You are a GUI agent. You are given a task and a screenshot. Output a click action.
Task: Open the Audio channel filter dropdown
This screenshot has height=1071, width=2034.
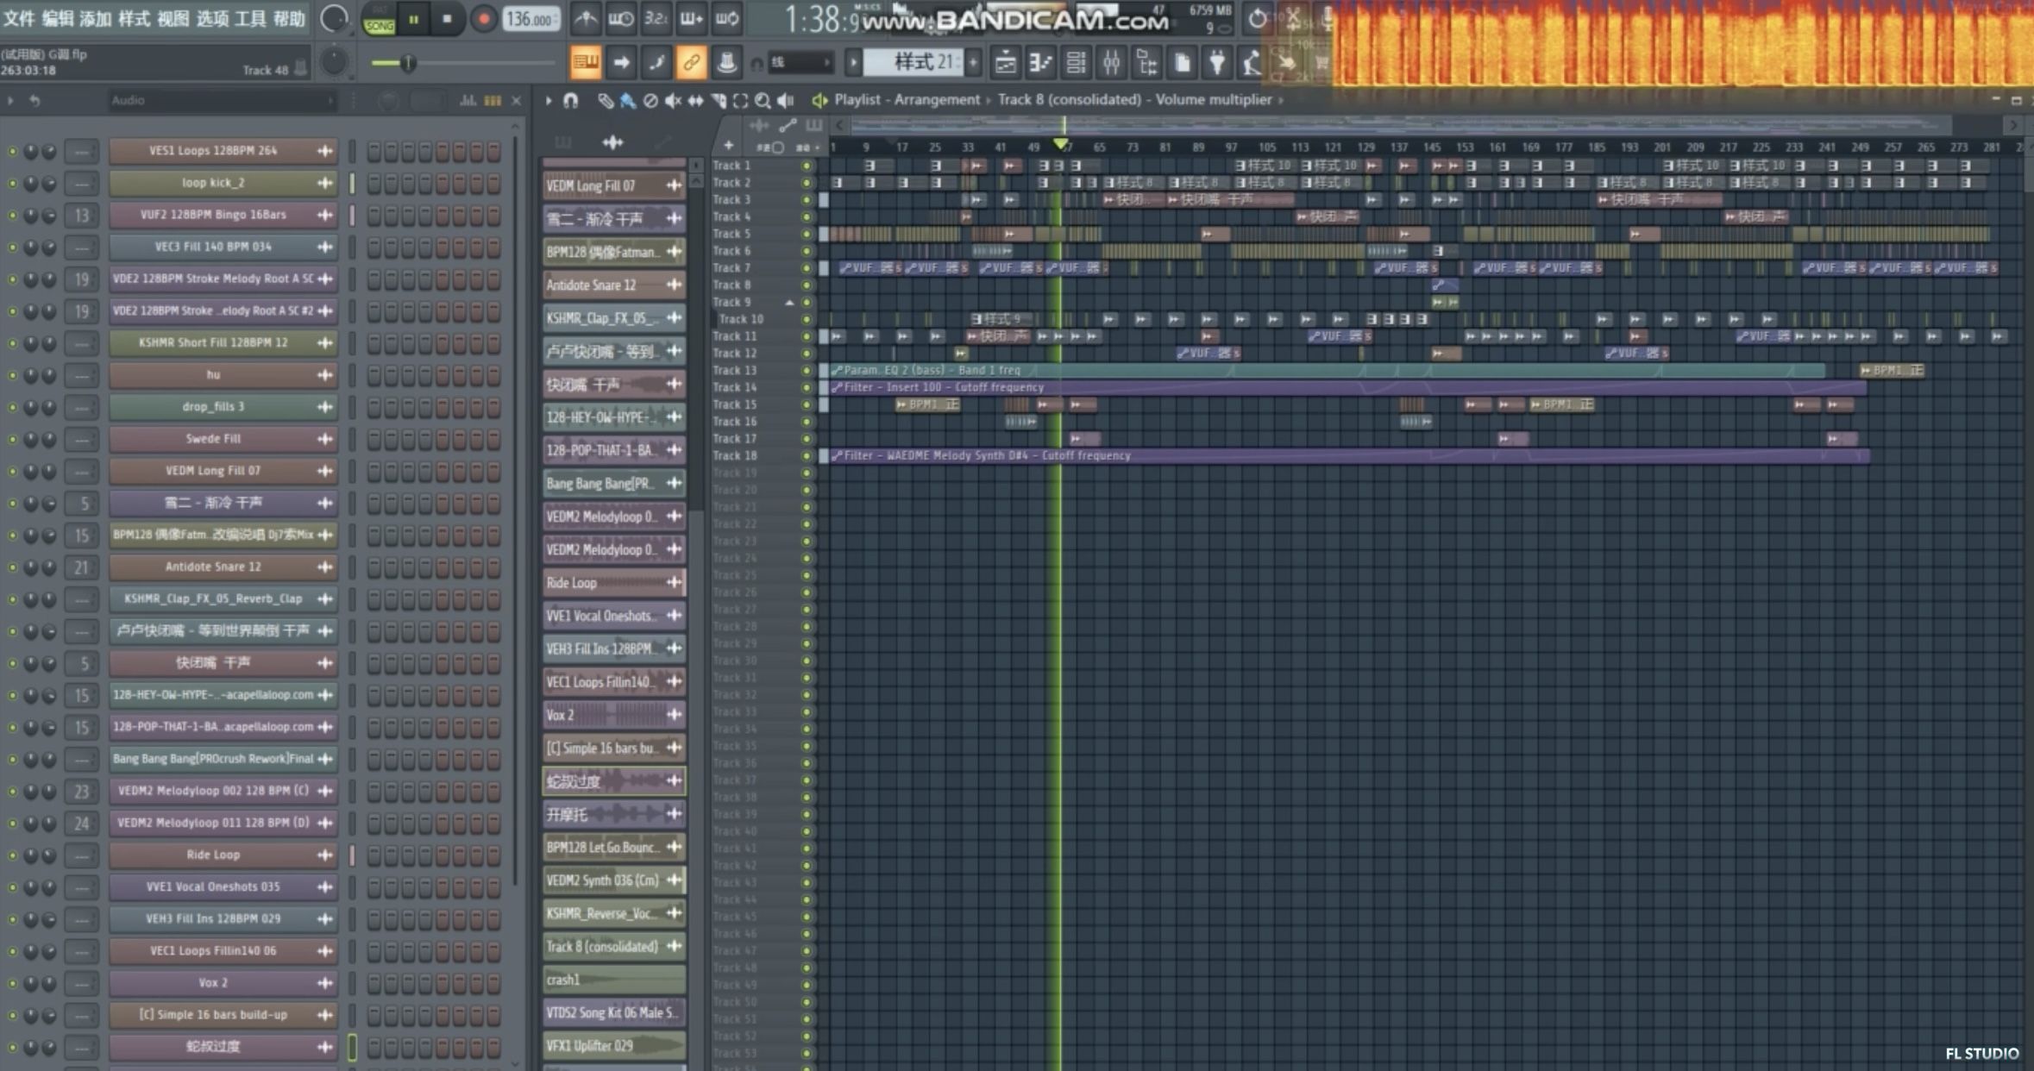(222, 101)
